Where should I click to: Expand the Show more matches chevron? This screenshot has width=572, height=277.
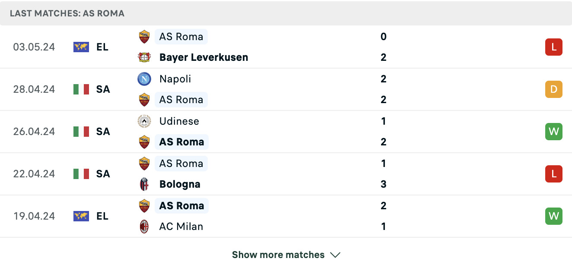click(335, 255)
